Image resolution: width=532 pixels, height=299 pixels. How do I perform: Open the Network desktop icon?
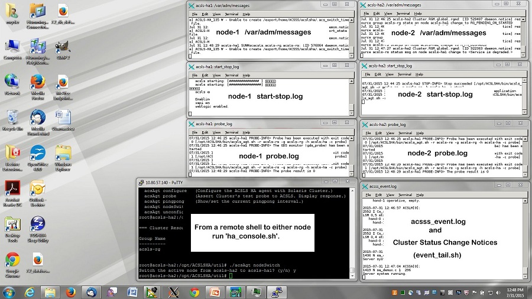pos(12,84)
